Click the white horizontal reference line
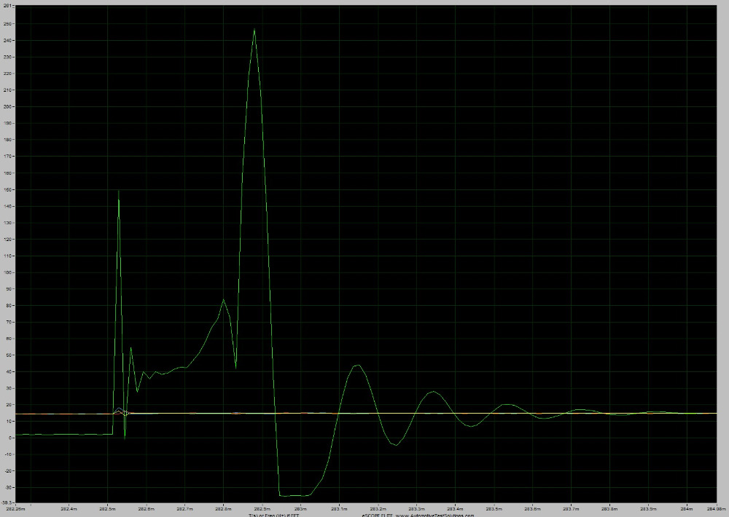The height and width of the screenshot is (517, 729). pos(510,413)
